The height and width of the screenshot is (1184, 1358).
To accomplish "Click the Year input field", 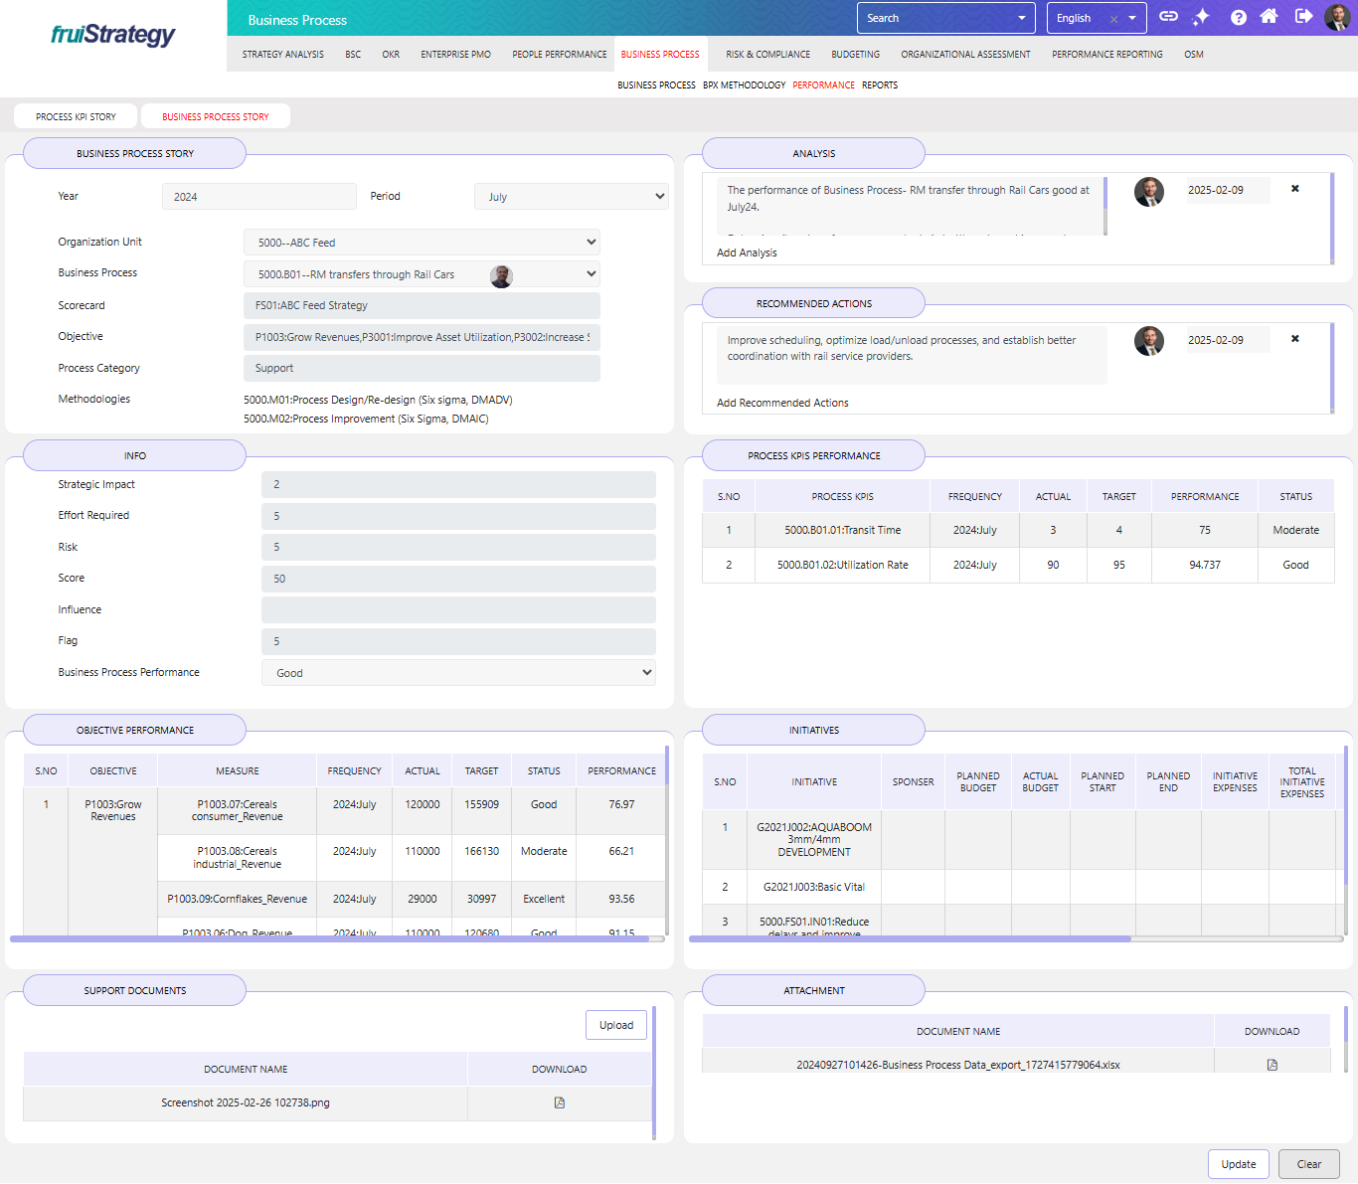I will (258, 197).
